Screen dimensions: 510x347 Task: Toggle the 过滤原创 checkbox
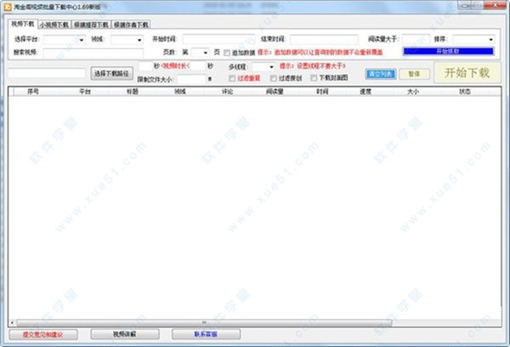click(x=274, y=78)
